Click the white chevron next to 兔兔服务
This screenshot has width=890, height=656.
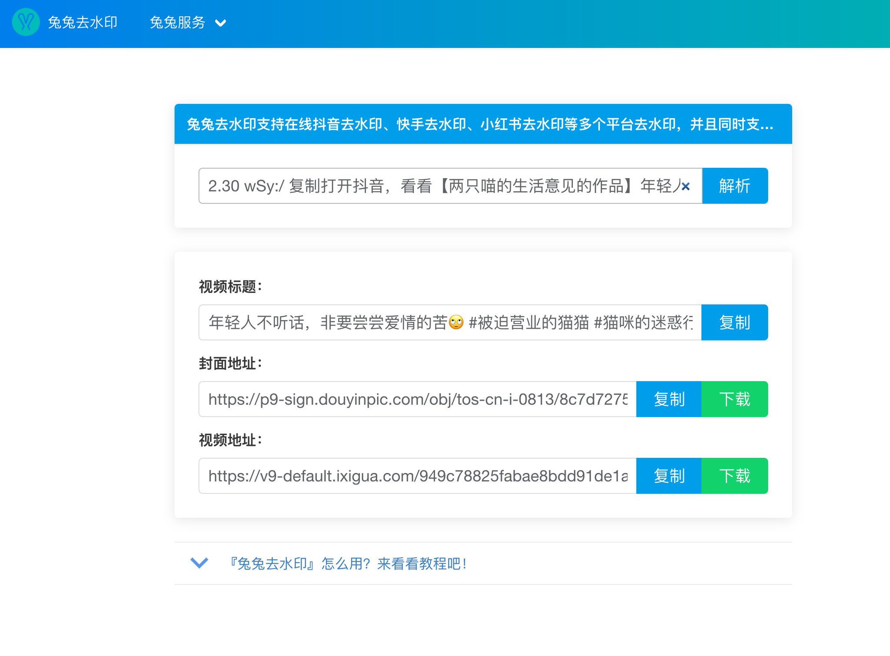221,23
